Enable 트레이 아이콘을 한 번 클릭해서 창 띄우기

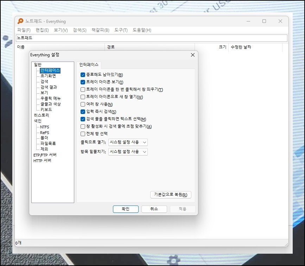click(x=83, y=89)
